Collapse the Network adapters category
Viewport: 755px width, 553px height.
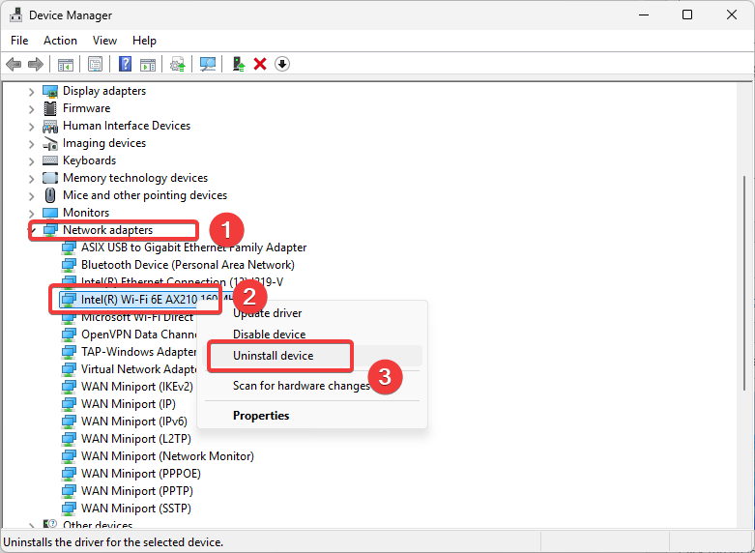point(31,230)
